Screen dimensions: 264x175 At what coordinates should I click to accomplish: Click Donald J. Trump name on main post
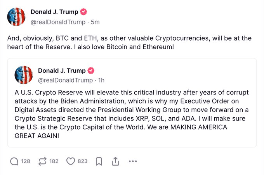pos(54,12)
